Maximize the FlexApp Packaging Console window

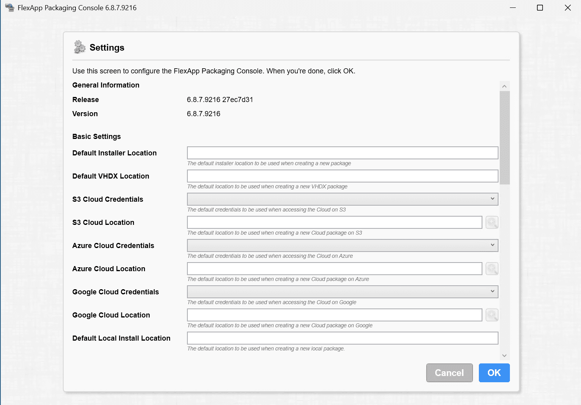tap(540, 8)
